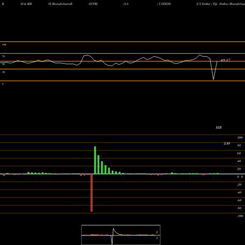Click the MR panel title label
Viewport: 245px width, 245px height.
point(219,127)
